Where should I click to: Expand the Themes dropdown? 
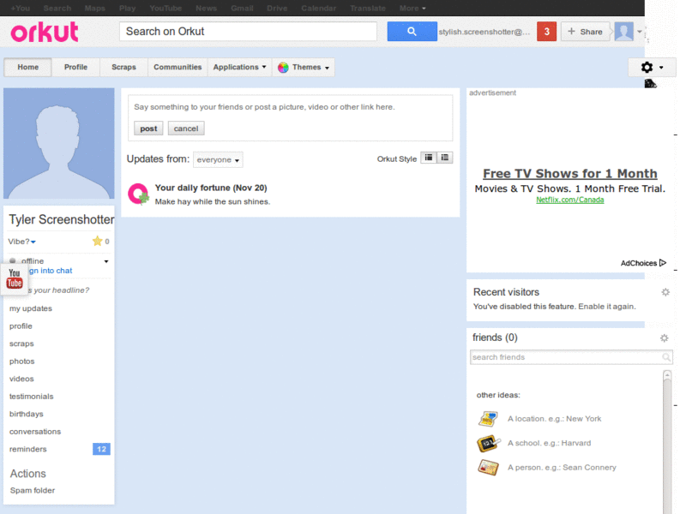click(x=304, y=68)
